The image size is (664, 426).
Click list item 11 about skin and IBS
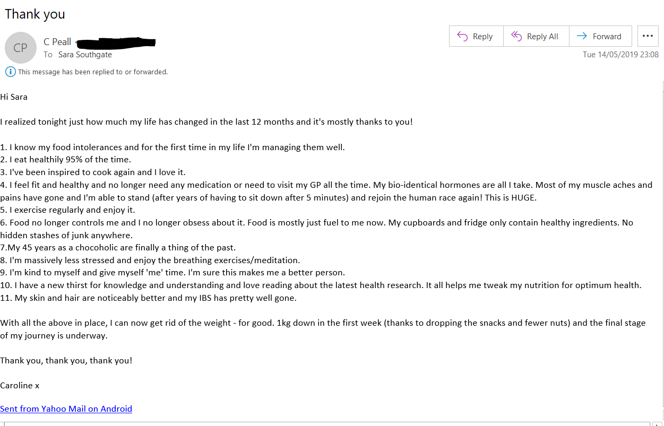[x=149, y=298]
